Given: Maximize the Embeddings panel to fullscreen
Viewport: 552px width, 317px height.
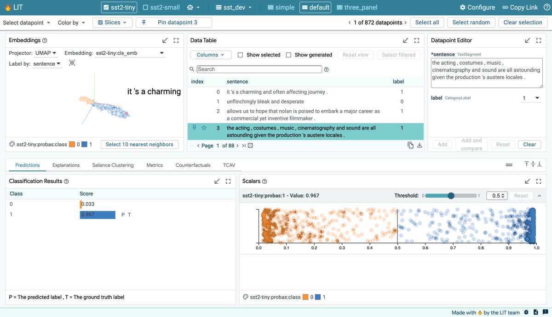Looking at the screenshot, I should [176, 40].
